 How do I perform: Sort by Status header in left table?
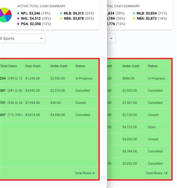click(x=80, y=66)
